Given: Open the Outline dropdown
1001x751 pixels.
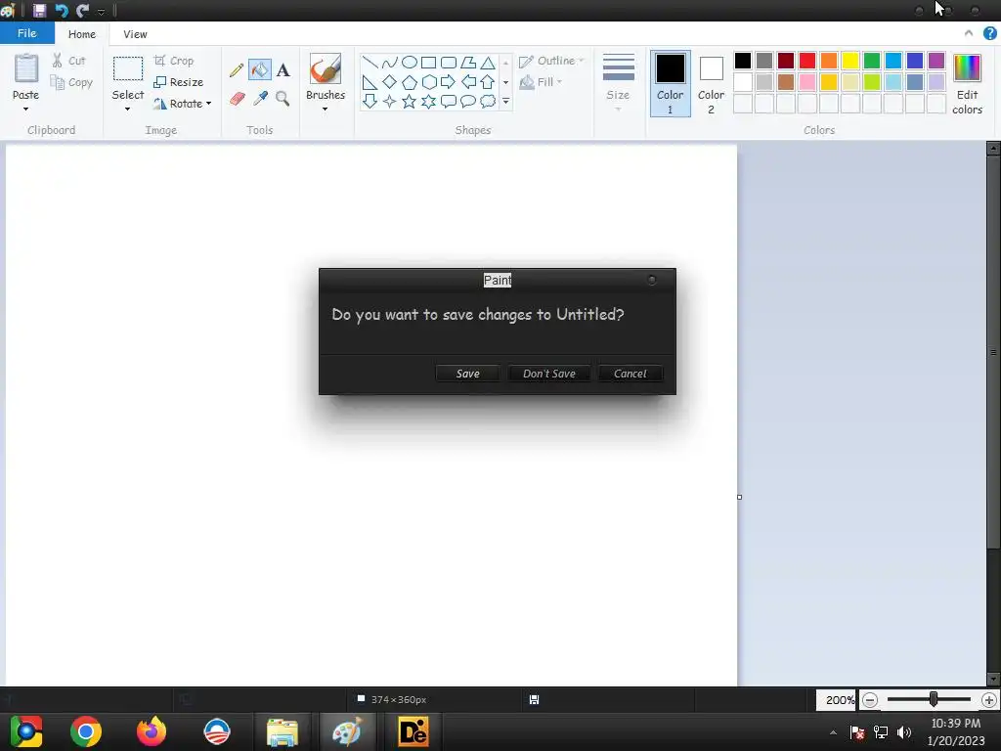Looking at the screenshot, I should [x=551, y=61].
